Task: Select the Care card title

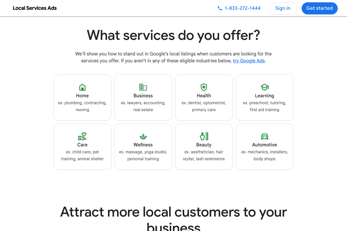Action: tap(82, 145)
